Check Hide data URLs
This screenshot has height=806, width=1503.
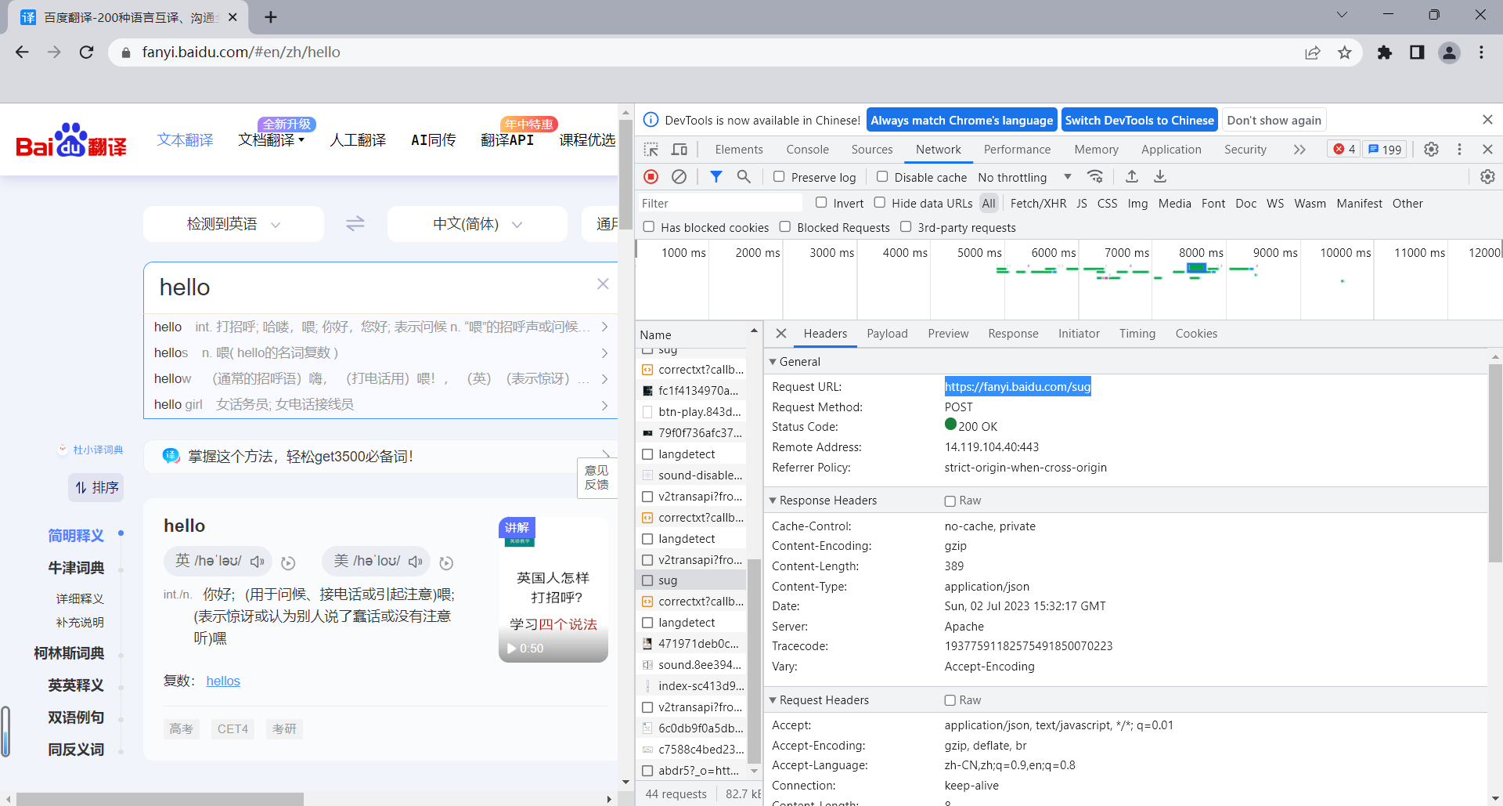click(x=880, y=203)
